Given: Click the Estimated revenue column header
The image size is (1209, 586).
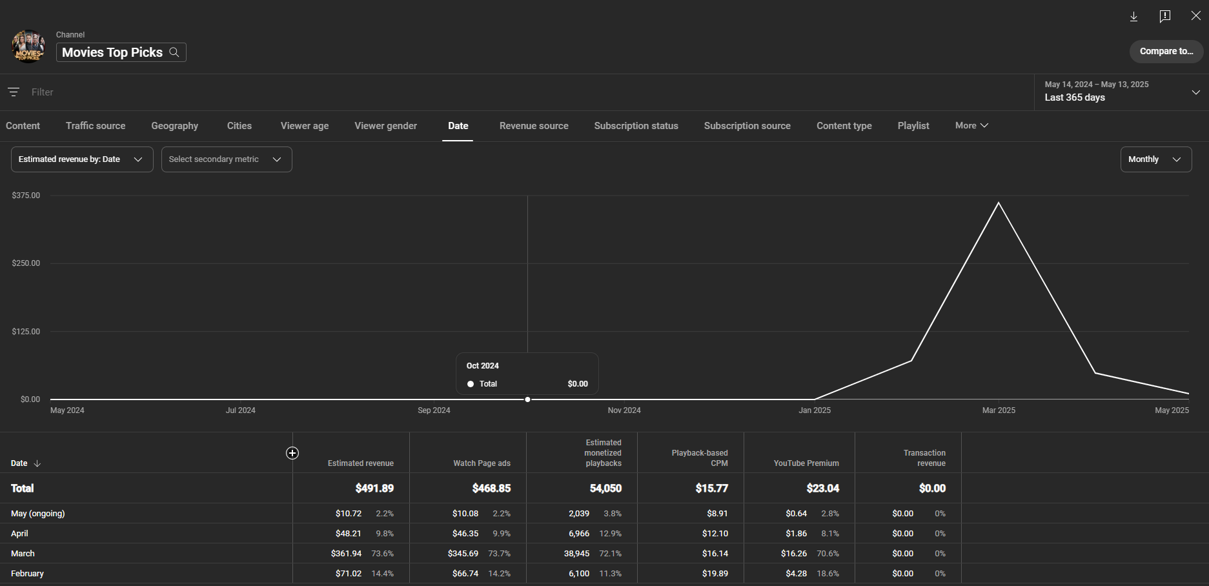Looking at the screenshot, I should [x=361, y=463].
